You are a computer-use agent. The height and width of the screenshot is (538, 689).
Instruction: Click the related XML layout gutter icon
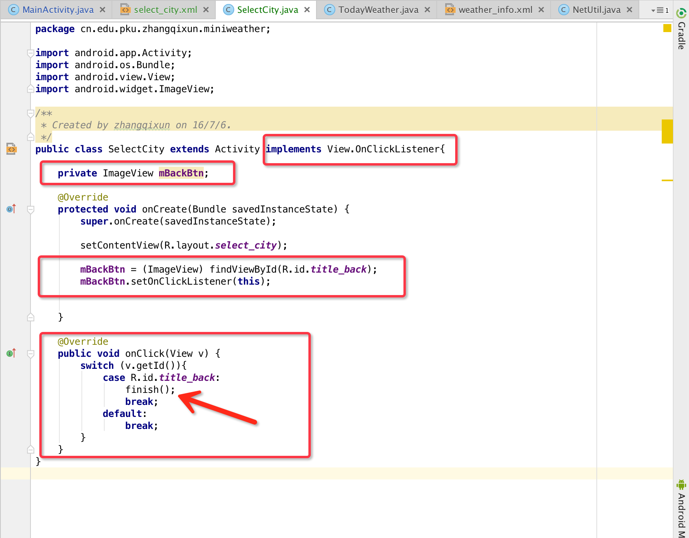[11, 149]
